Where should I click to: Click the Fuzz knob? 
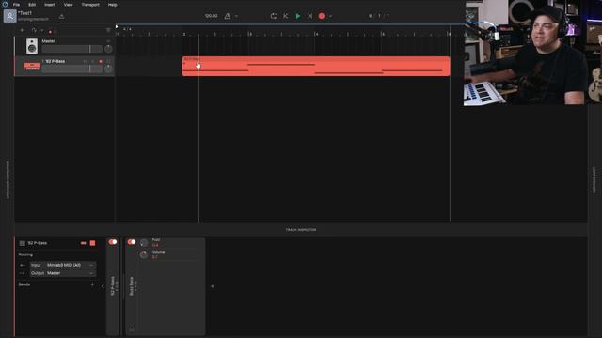(144, 243)
